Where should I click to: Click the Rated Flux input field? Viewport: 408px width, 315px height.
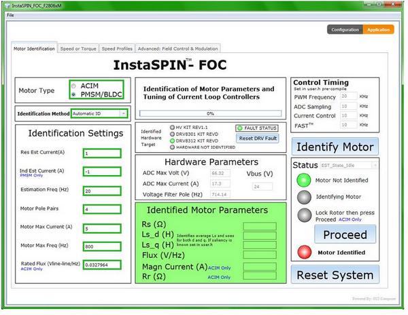coord(102,265)
